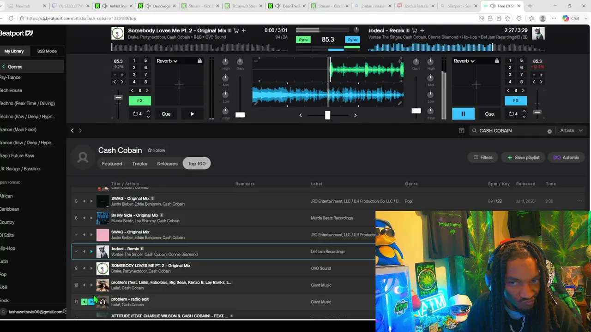This screenshot has height=332, width=591.
Task: Load problem - radio edit to the left deck
Action: tap(84, 302)
